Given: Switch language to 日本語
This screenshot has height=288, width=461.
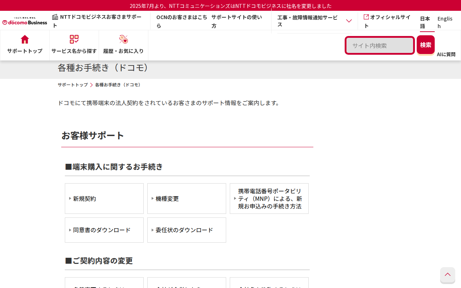Looking at the screenshot, I should pyautogui.click(x=427, y=22).
